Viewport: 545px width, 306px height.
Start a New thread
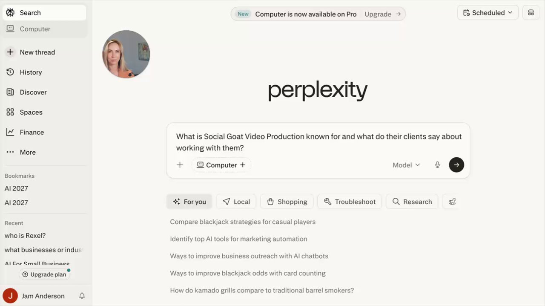coord(37,52)
